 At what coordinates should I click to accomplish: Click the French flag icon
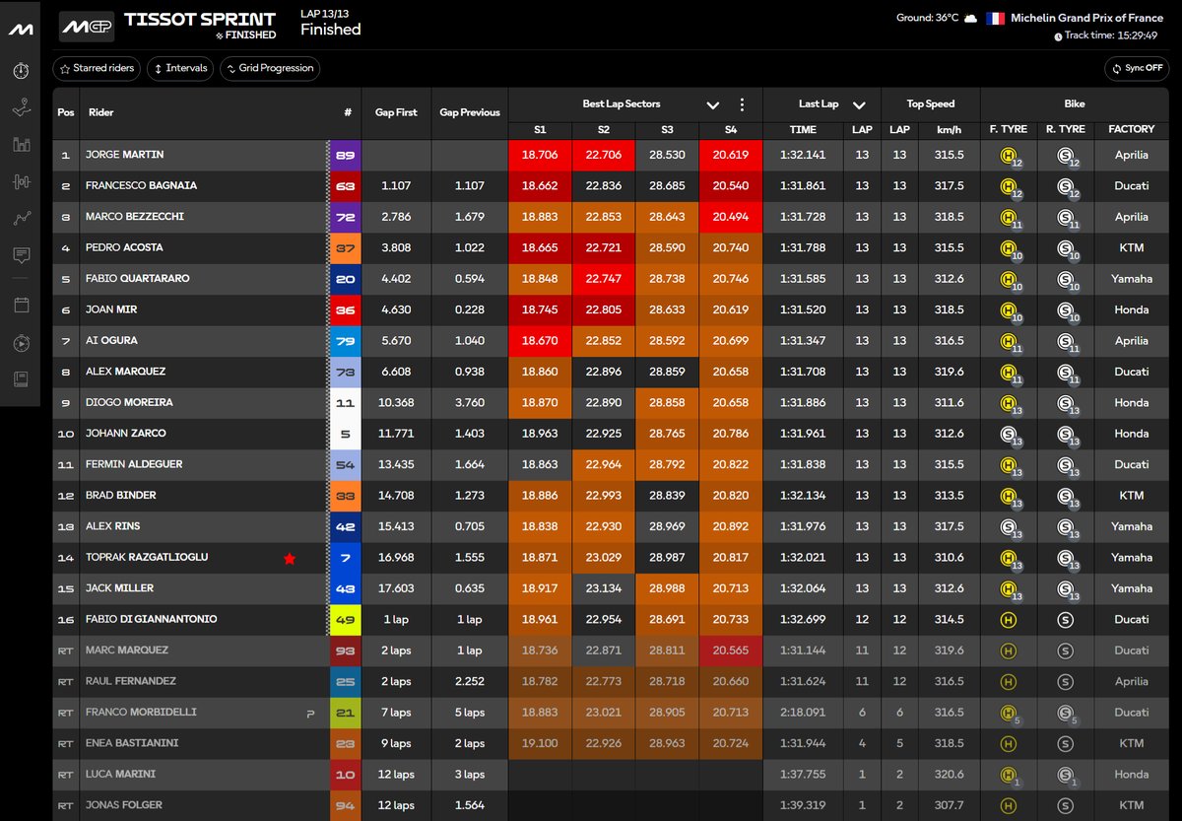[x=996, y=18]
